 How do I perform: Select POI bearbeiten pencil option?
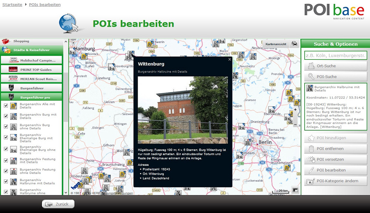(x=336, y=170)
